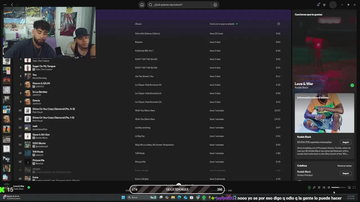Open taskbar clock and date

click(x=351, y=197)
